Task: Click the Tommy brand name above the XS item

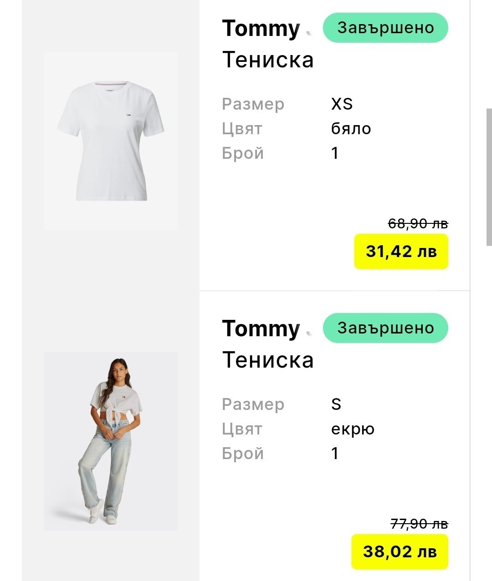Action: (261, 28)
